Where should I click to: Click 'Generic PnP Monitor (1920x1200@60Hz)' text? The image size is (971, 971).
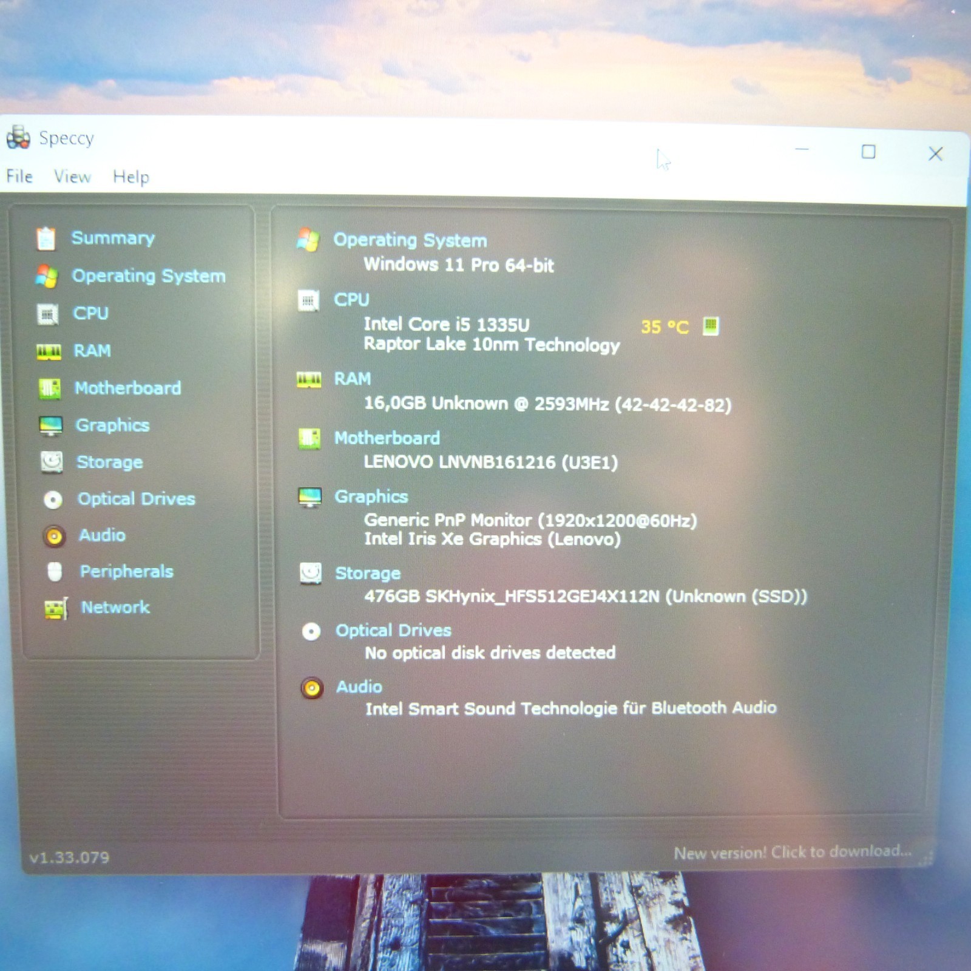(x=531, y=521)
